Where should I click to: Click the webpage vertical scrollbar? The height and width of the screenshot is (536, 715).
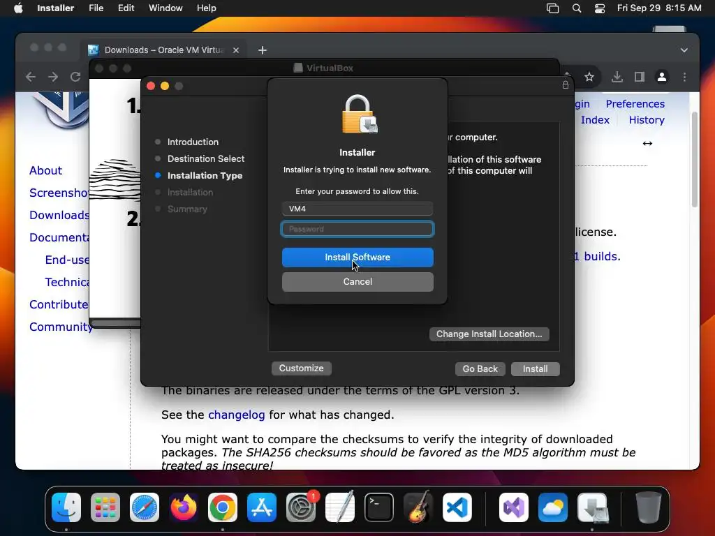click(x=695, y=160)
